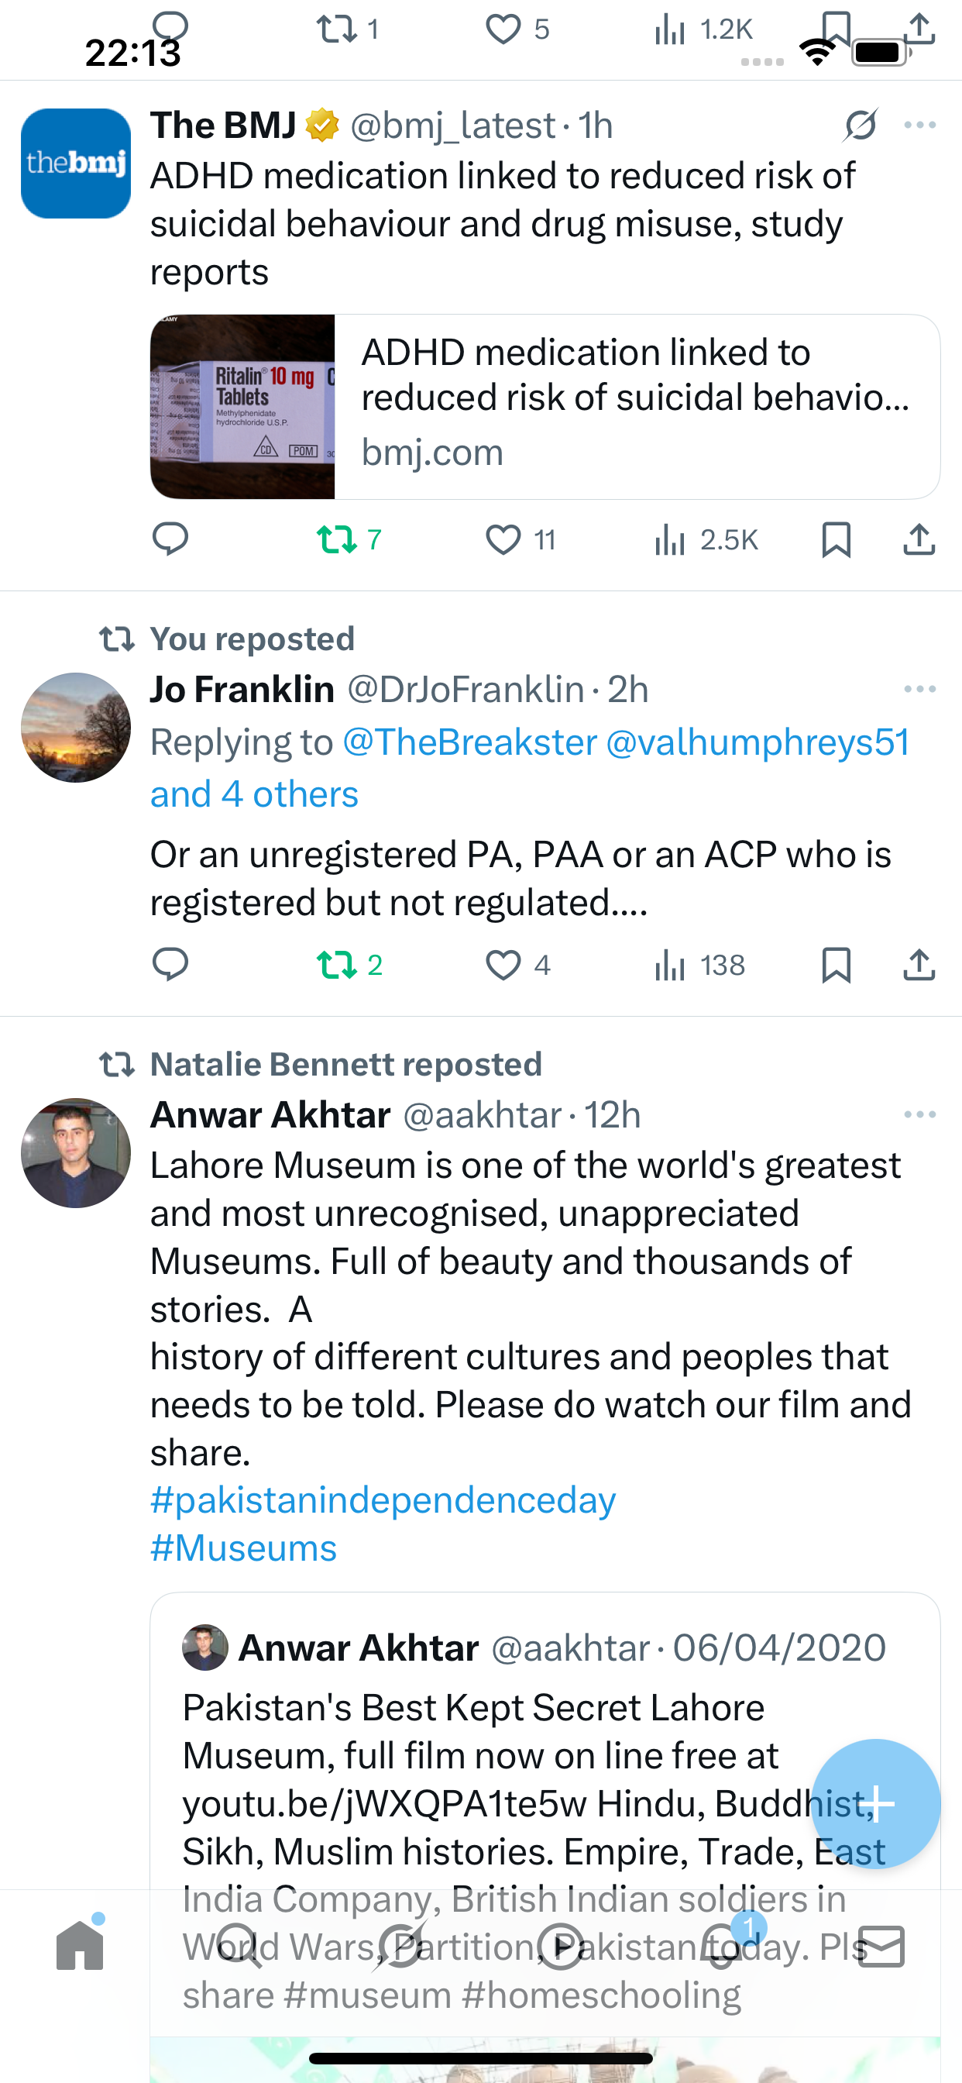Open The BMJ profile avatar
The image size is (962, 2083).
tap(76, 164)
